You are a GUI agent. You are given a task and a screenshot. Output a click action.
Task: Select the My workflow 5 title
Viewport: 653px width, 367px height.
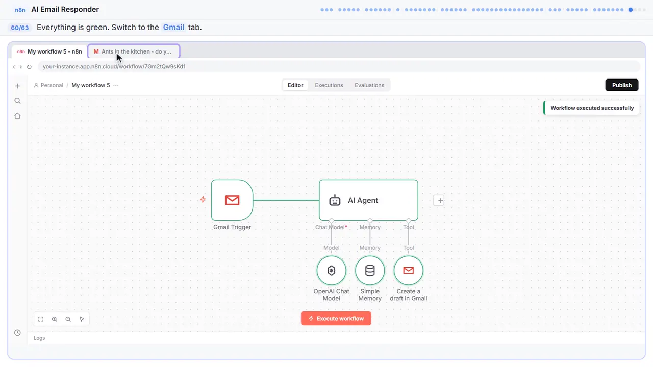(91, 85)
